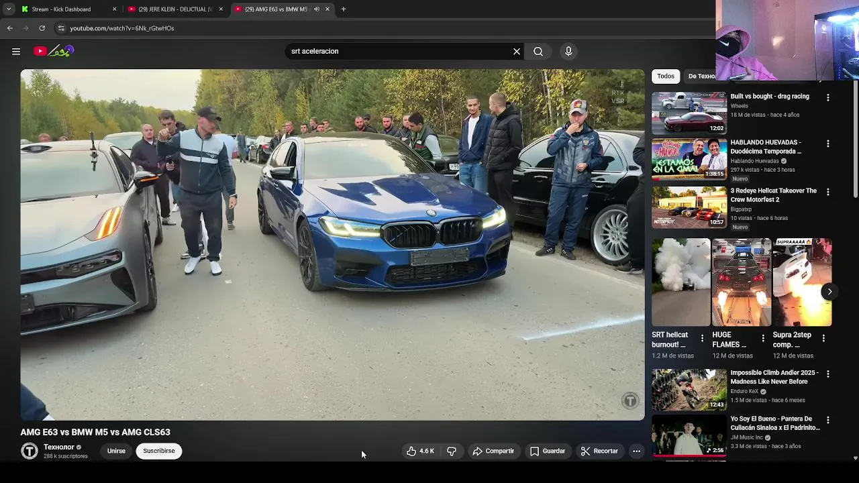This screenshot has width=859, height=483.
Task: Open 3 Redeye Hellcat Takeover thumbnail
Action: click(689, 207)
